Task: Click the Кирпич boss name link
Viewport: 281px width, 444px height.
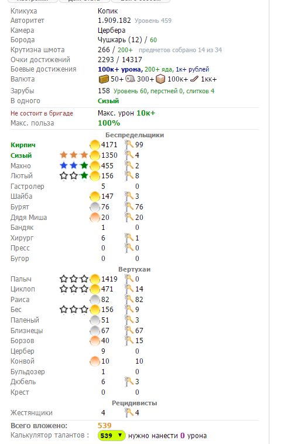Action: click(23, 145)
